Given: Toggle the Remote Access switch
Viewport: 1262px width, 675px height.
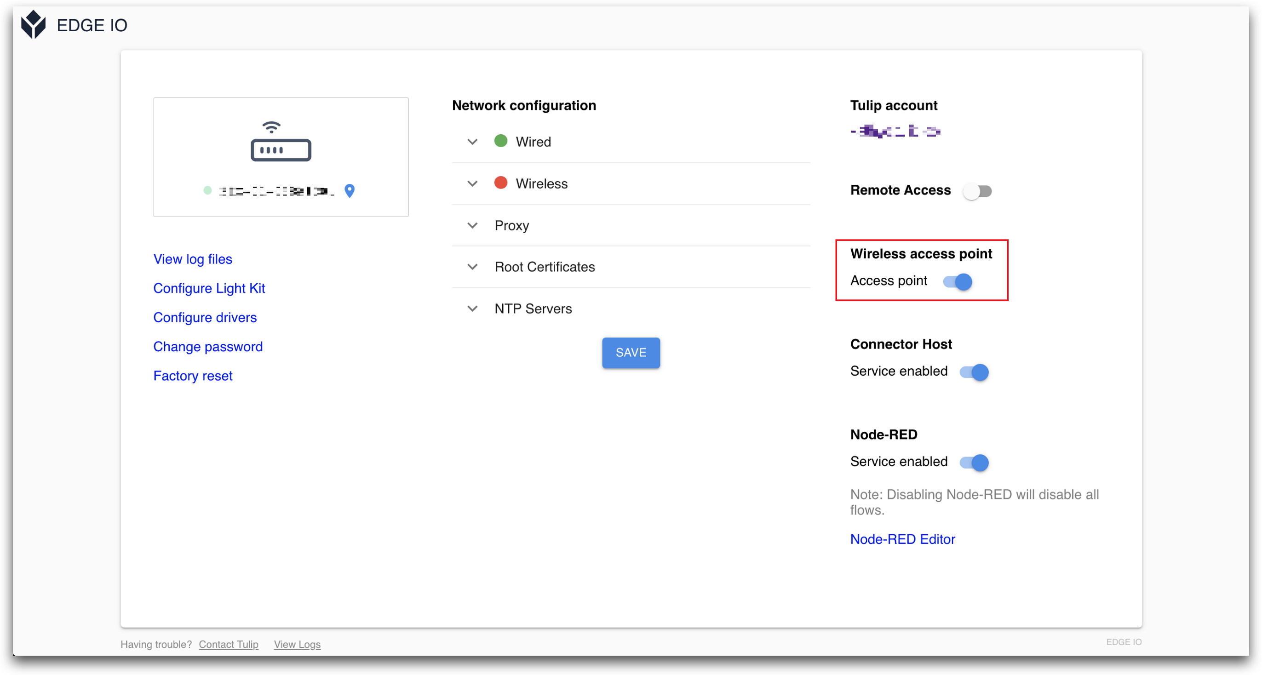Looking at the screenshot, I should (977, 191).
